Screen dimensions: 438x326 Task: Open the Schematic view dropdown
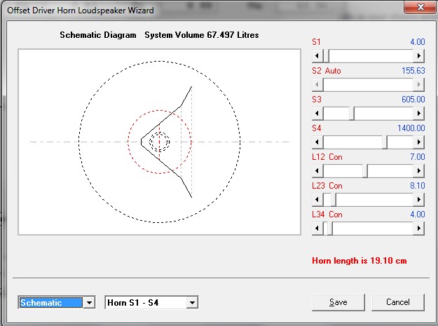(x=89, y=303)
